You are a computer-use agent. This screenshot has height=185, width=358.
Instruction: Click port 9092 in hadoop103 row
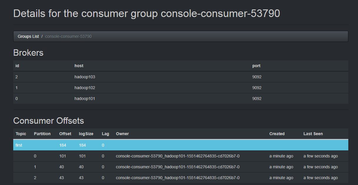click(x=257, y=77)
